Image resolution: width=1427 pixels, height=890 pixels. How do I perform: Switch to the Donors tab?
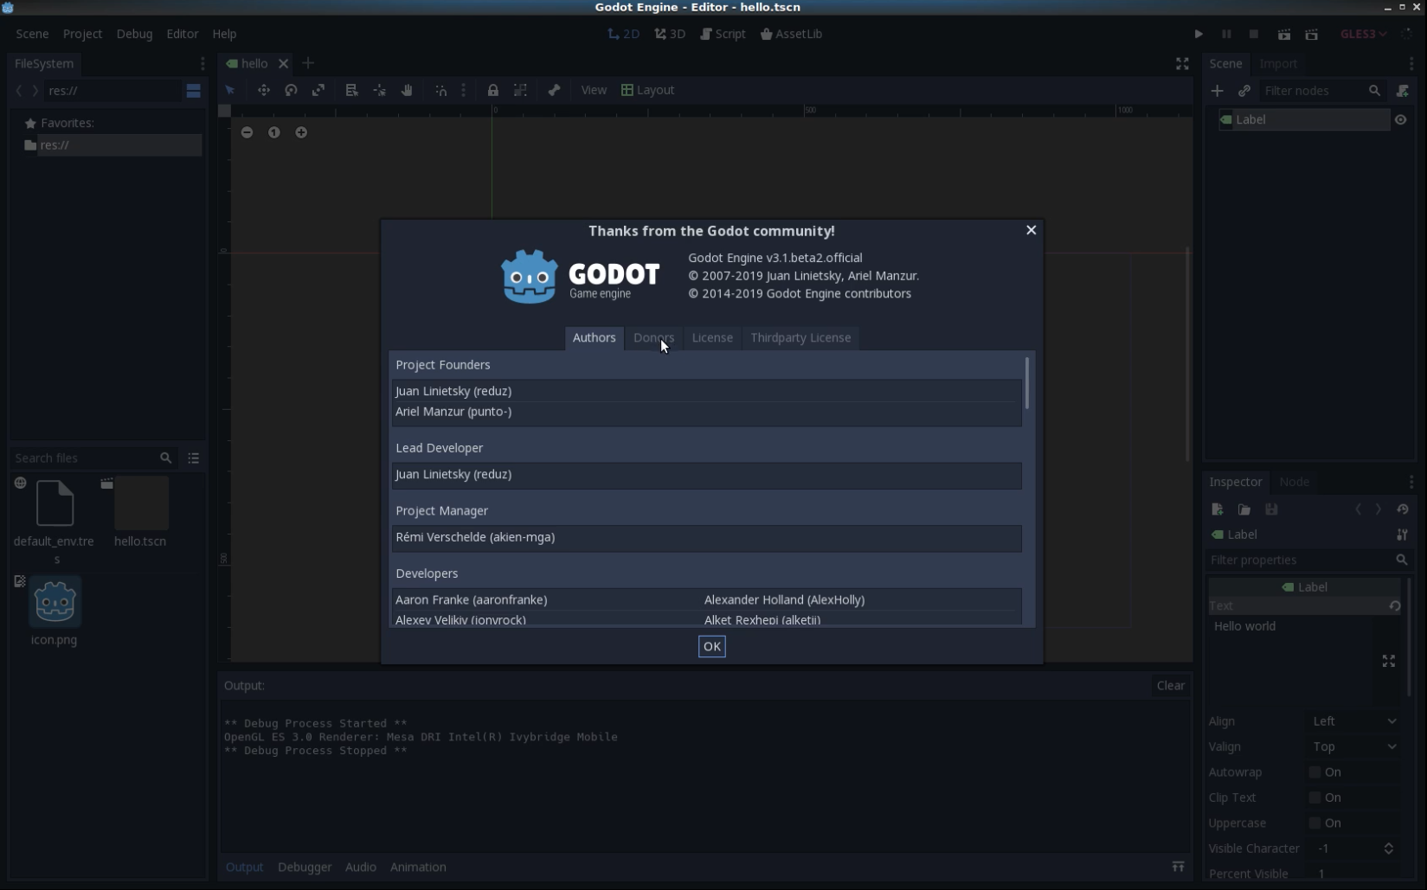[653, 337]
